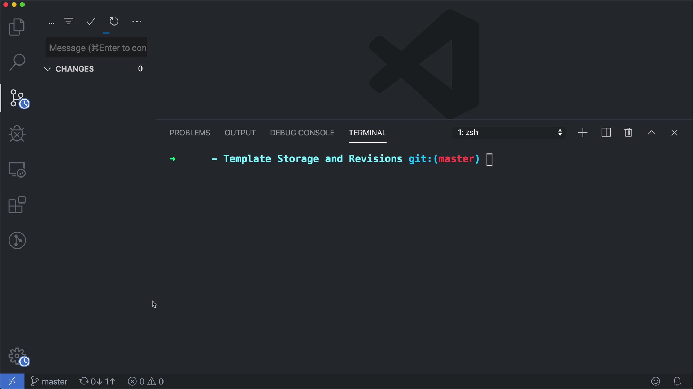Open the Remote Explorer icon
Image resolution: width=693 pixels, height=389 pixels.
pos(17,169)
